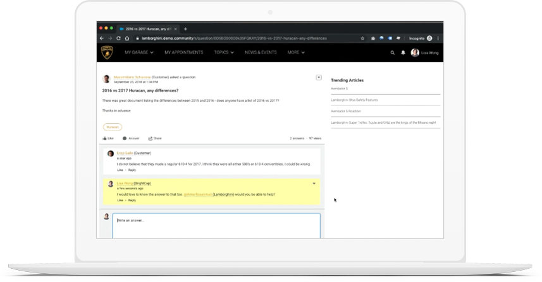The width and height of the screenshot is (542, 282).
Task: Click the @Anna Rosenman mention
Action: tap(198, 194)
